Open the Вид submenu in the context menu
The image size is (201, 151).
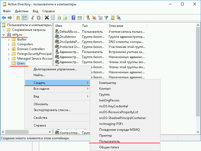[57, 96]
